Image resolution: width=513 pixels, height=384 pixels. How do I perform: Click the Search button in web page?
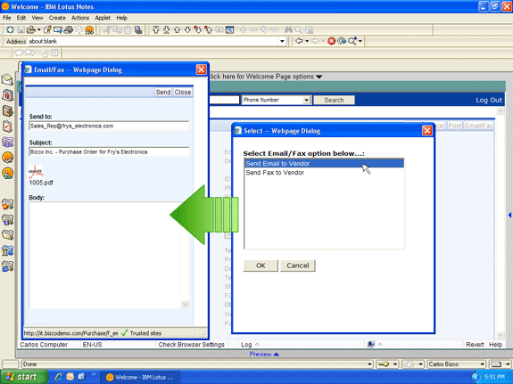pyautogui.click(x=334, y=100)
